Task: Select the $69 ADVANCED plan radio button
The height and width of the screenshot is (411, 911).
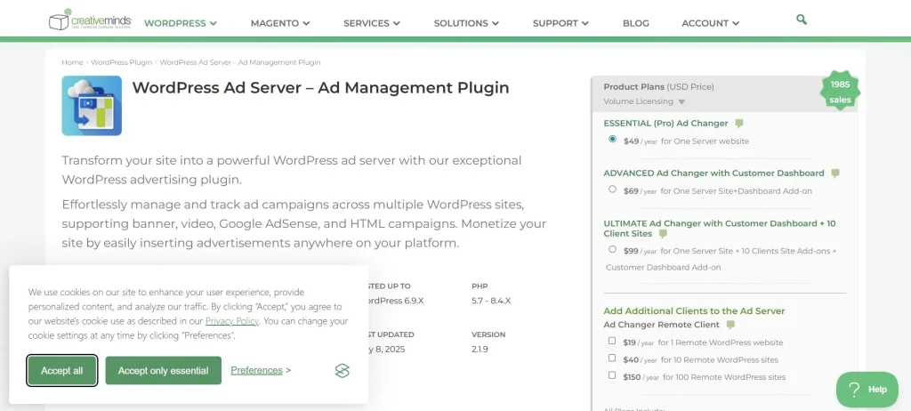Action: [612, 189]
